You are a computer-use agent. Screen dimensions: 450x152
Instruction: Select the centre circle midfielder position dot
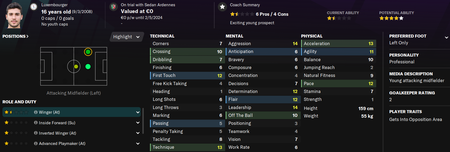76,67
